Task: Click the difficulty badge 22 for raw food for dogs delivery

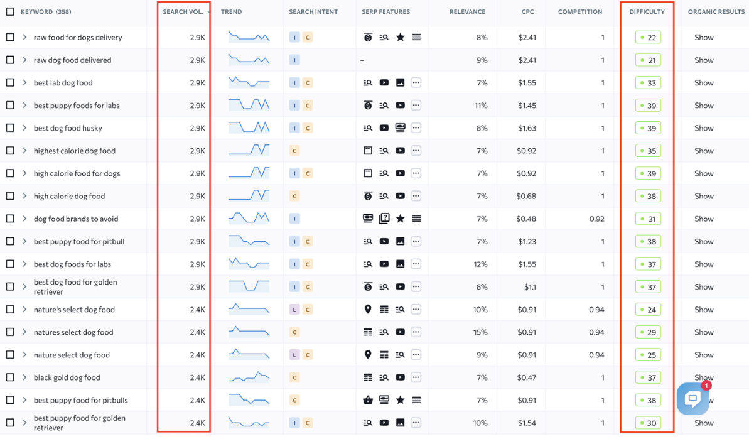Action: pos(648,38)
